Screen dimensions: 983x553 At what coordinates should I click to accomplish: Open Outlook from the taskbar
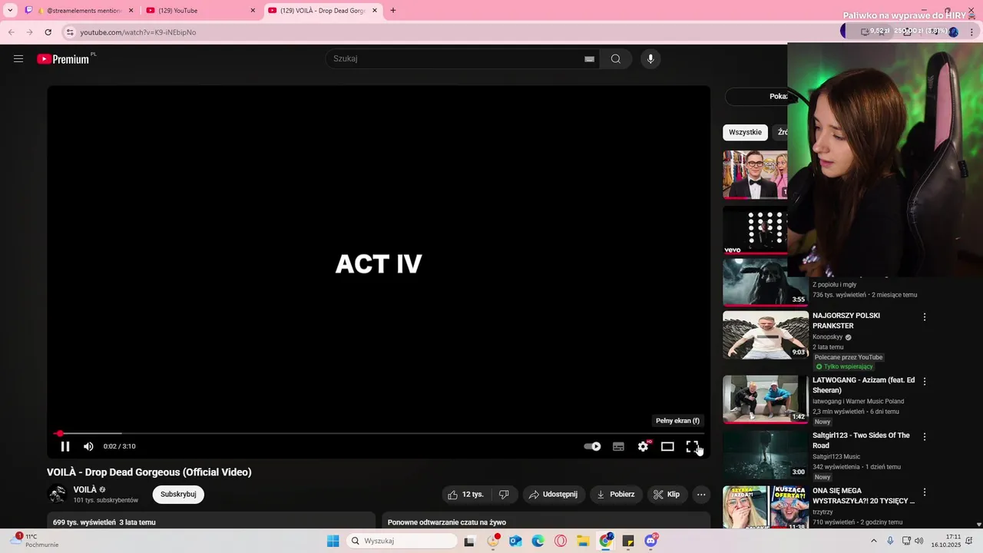pyautogui.click(x=515, y=541)
